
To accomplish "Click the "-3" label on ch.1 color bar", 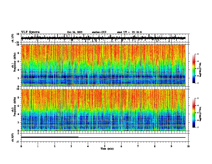I will 197,54.
